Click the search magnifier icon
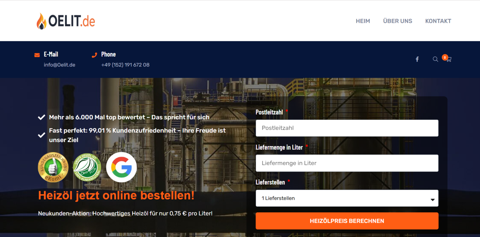The width and height of the screenshot is (480, 237). point(435,59)
